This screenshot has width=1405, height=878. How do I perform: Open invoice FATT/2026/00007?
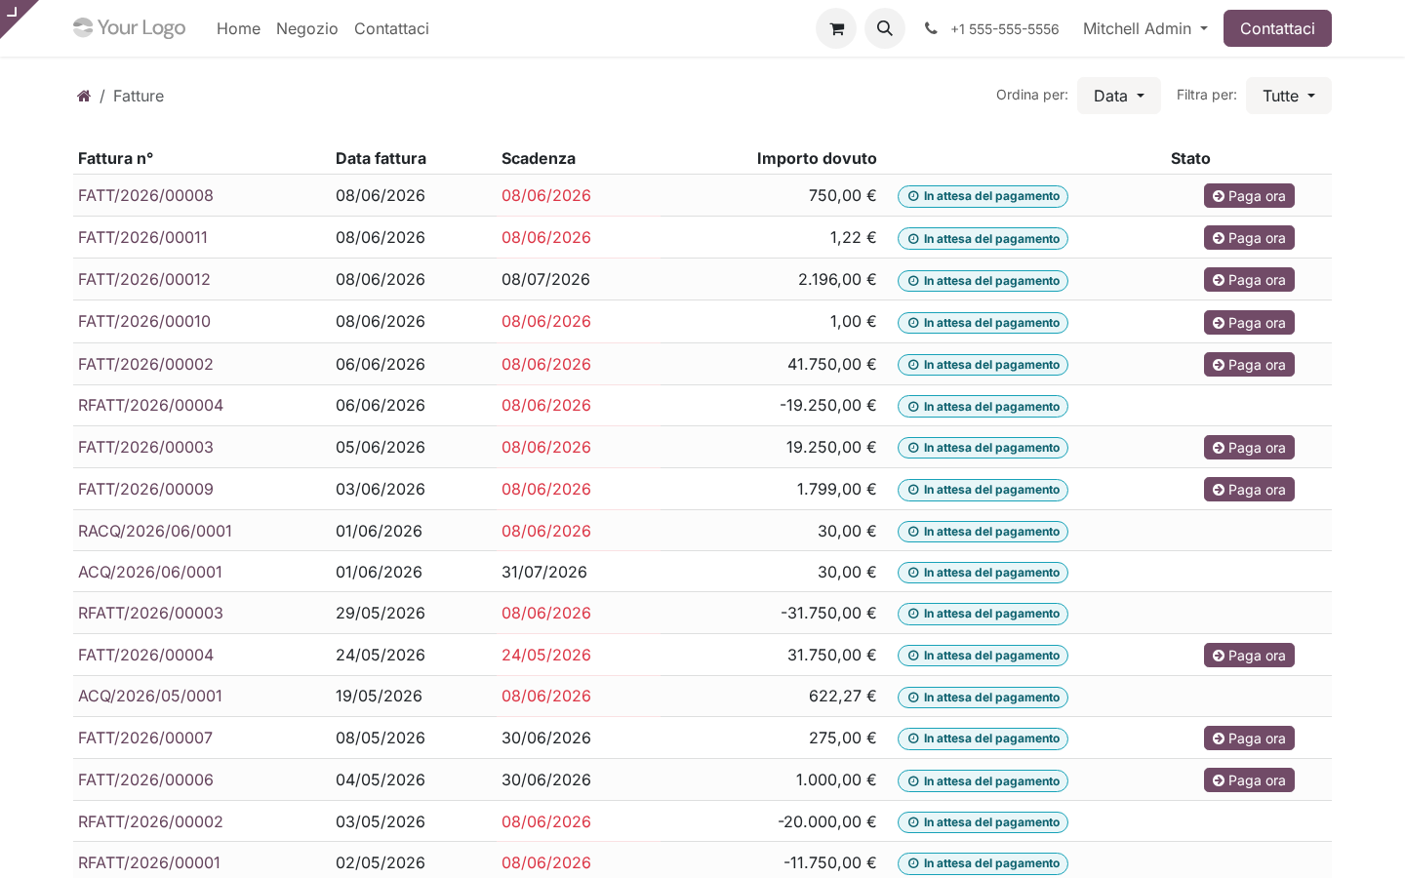[x=145, y=738]
